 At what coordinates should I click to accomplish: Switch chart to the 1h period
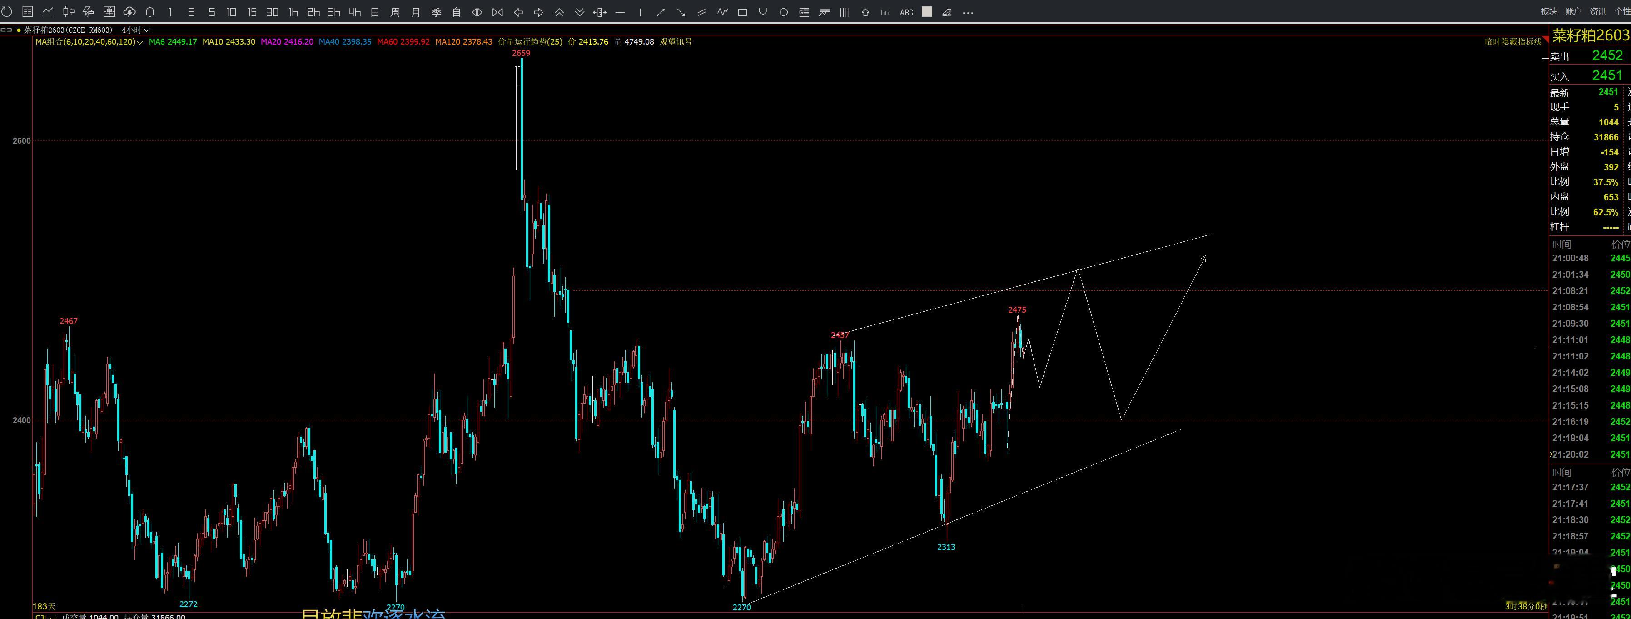click(x=293, y=12)
